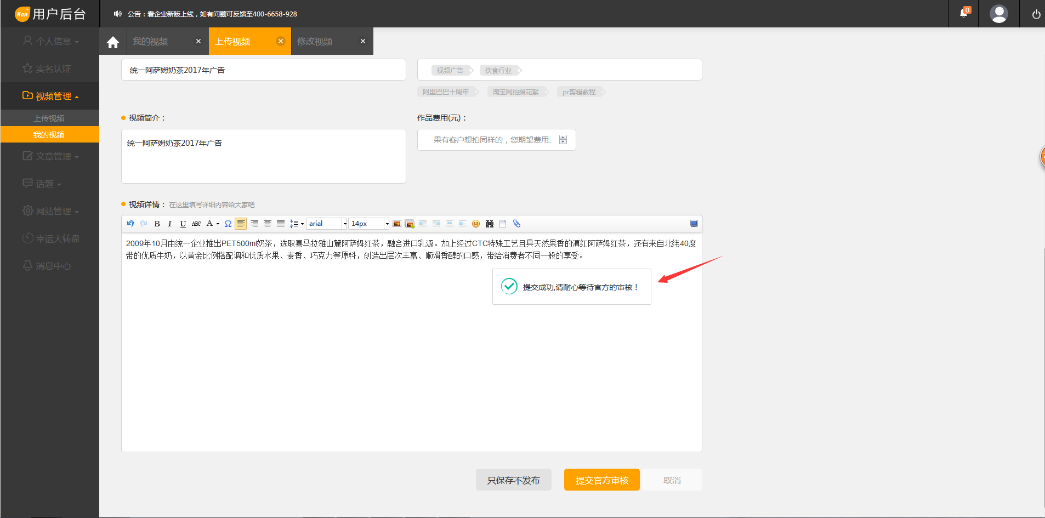Insert a special character with omega icon
Screen dimensions: 1045x518
point(228,224)
